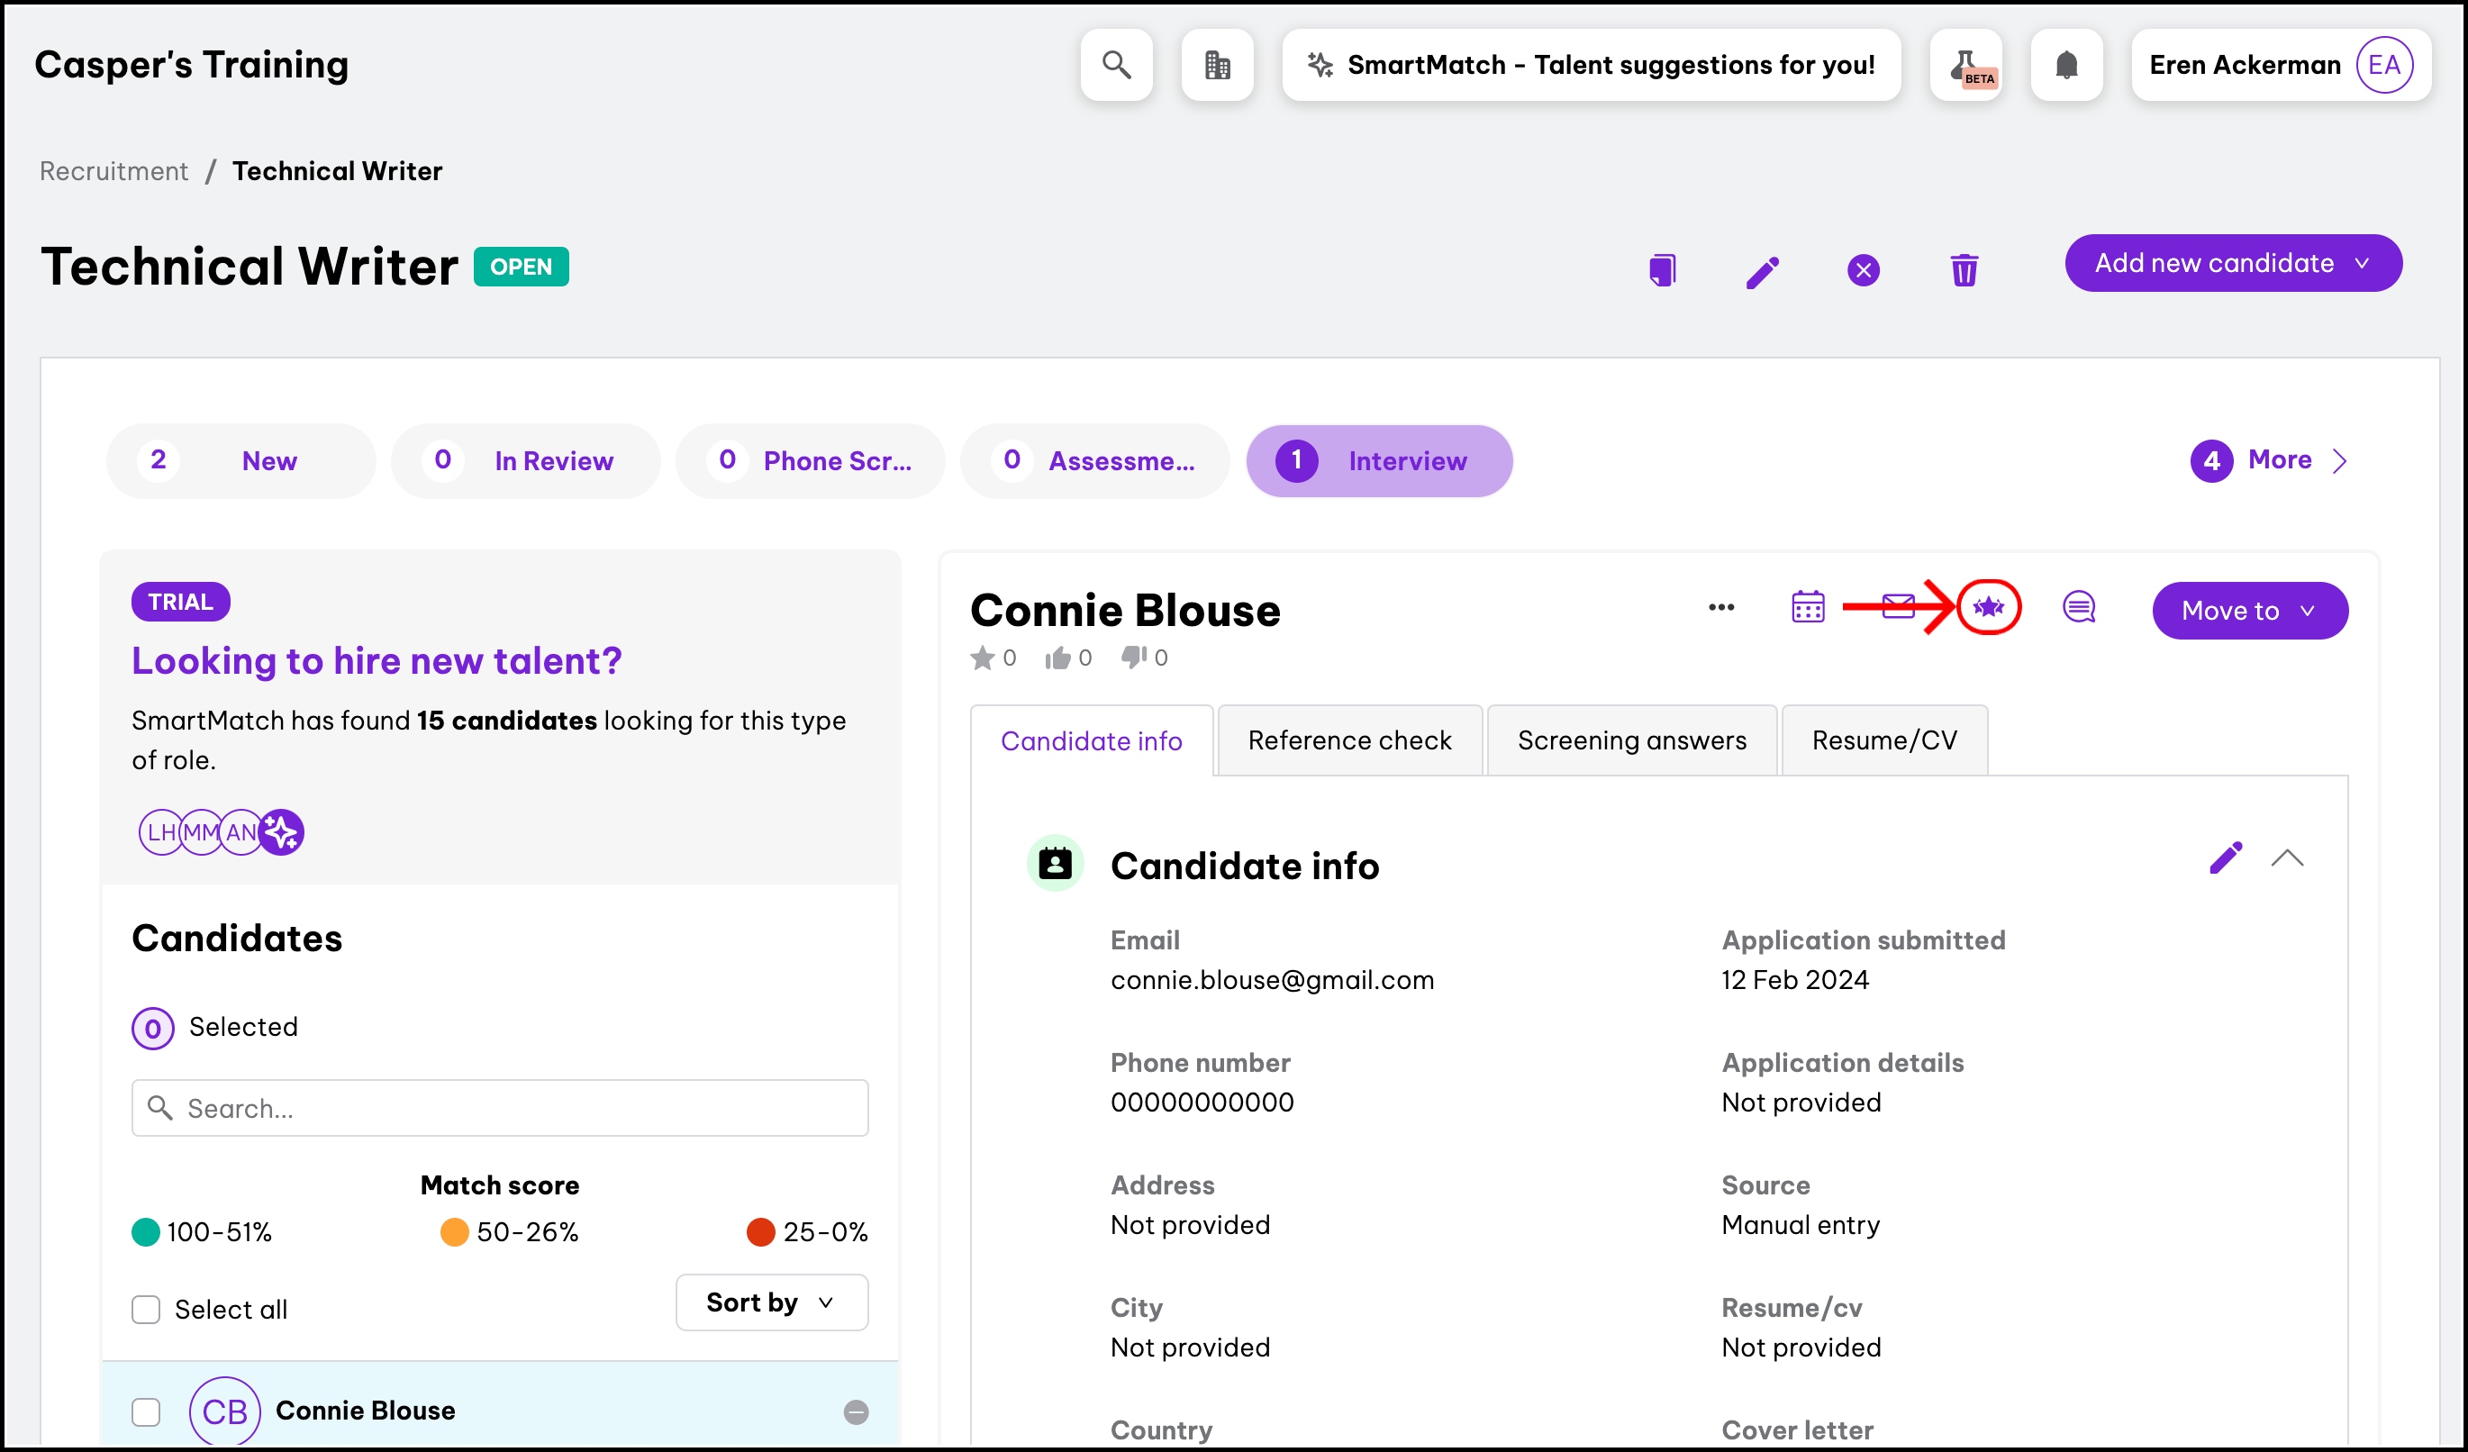Click the Recruitment breadcrumb link
The width and height of the screenshot is (2468, 1452).
click(x=113, y=171)
